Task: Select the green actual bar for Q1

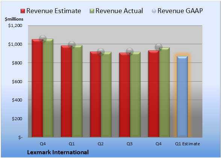Action: 77,91
